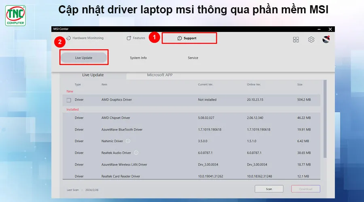Switch to the Microsoft APP tab

click(x=160, y=75)
